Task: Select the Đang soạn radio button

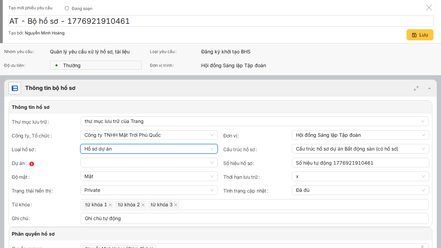Action: (x=67, y=8)
